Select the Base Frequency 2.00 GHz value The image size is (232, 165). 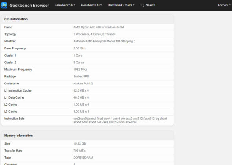click(80, 48)
